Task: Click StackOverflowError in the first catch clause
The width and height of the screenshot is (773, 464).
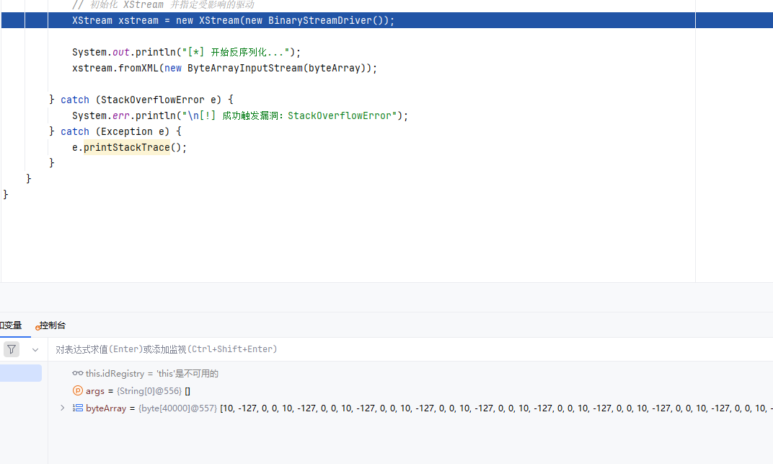Action: click(152, 100)
